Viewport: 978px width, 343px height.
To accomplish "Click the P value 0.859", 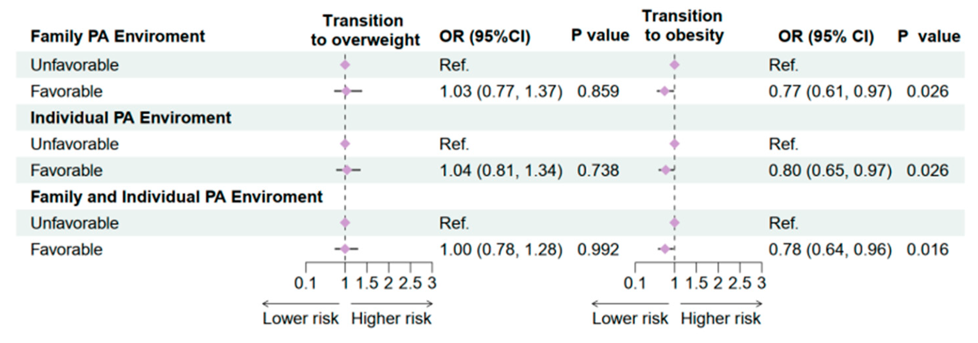I will pos(598,91).
